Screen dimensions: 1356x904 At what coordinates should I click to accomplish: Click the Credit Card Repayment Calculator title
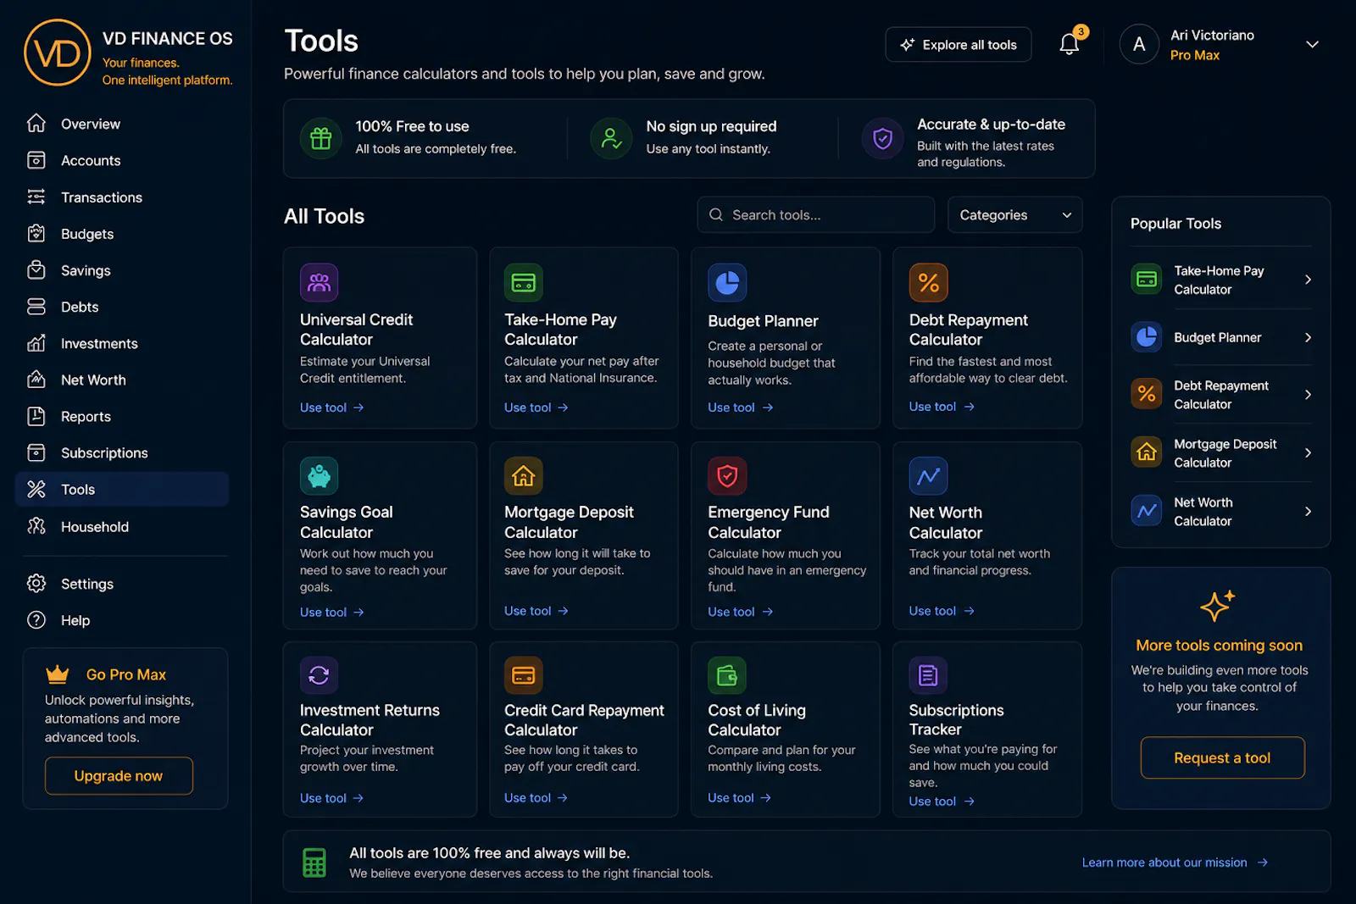coord(584,720)
